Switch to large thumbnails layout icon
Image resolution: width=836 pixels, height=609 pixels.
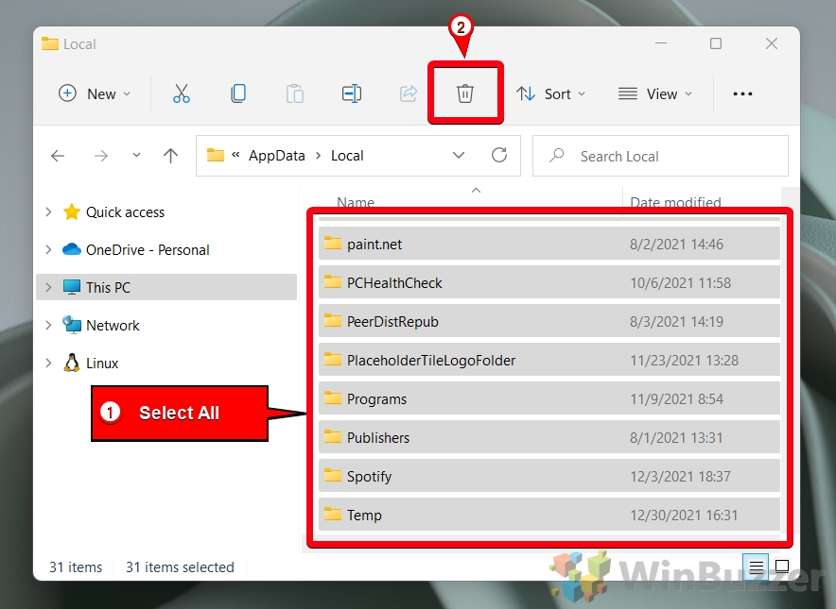781,566
